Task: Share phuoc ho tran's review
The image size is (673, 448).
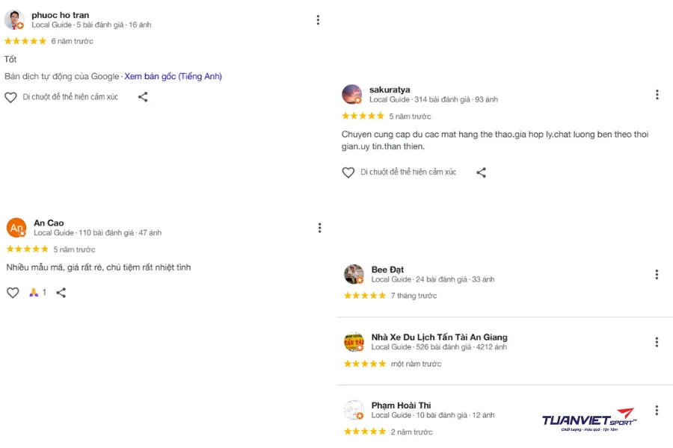Action: (143, 97)
